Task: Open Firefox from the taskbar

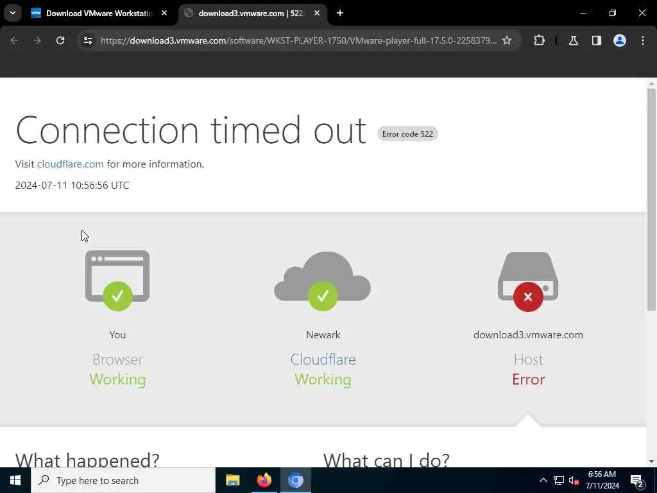Action: click(264, 480)
